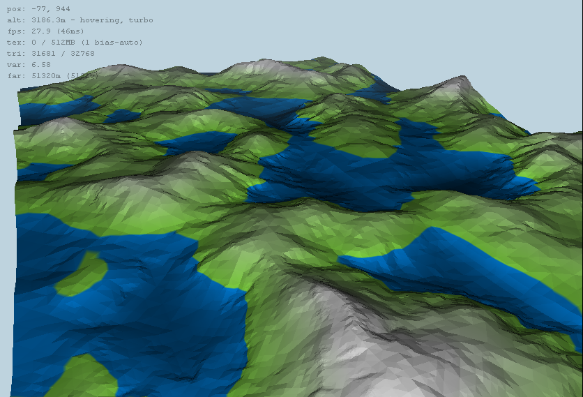Click the 'pos: -77, 944' readout
This screenshot has width=583, height=397.
coord(40,9)
